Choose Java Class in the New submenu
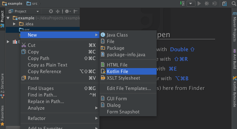 point(117,35)
